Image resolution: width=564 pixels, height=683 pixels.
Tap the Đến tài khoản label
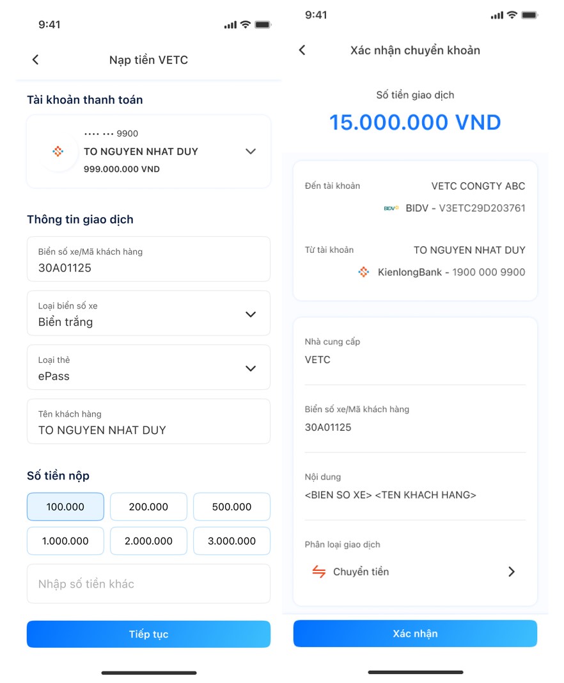[333, 186]
